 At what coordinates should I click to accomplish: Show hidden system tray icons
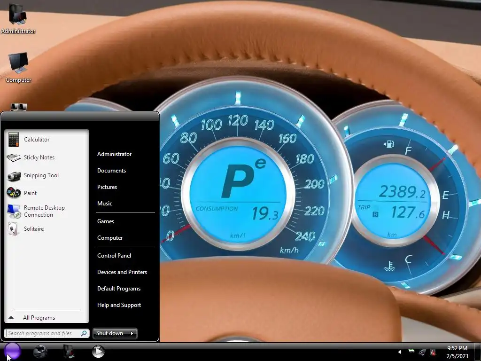click(x=400, y=352)
